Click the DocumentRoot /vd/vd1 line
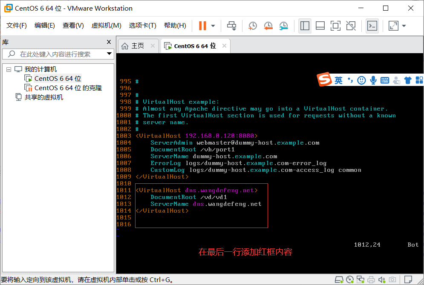 [189, 197]
